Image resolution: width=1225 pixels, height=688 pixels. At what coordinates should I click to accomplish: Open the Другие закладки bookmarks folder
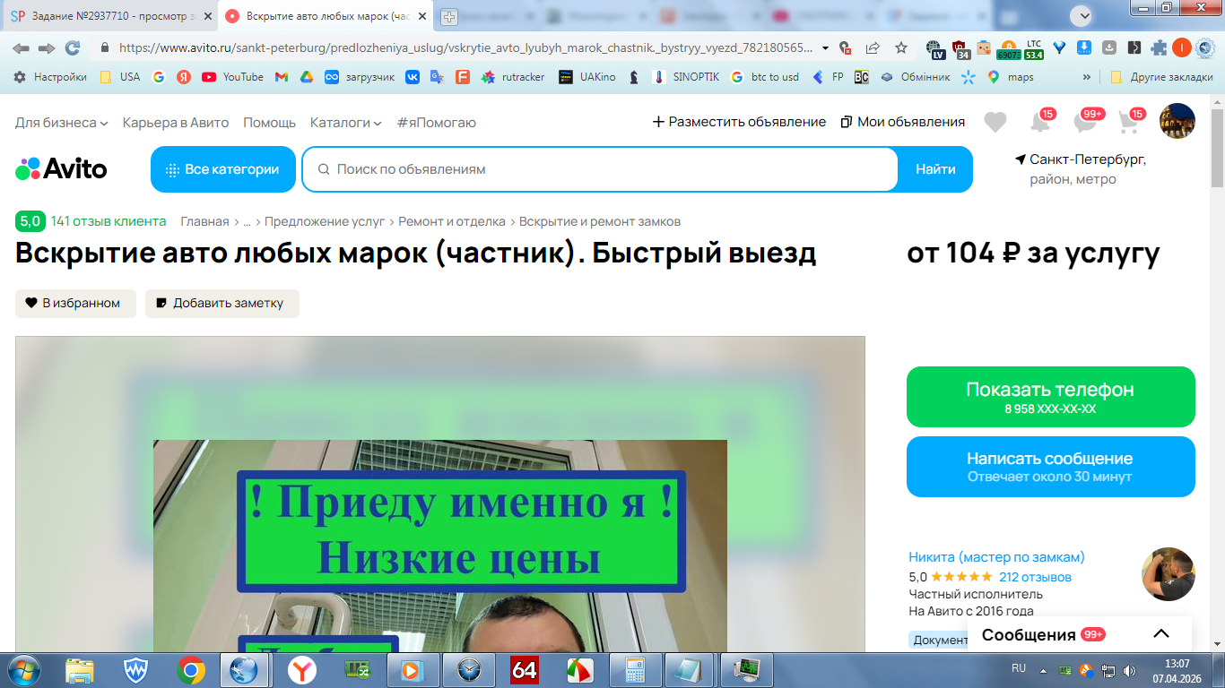(1161, 77)
